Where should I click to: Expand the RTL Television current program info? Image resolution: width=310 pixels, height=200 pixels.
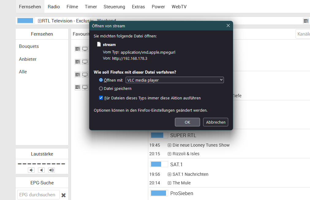[40, 21]
